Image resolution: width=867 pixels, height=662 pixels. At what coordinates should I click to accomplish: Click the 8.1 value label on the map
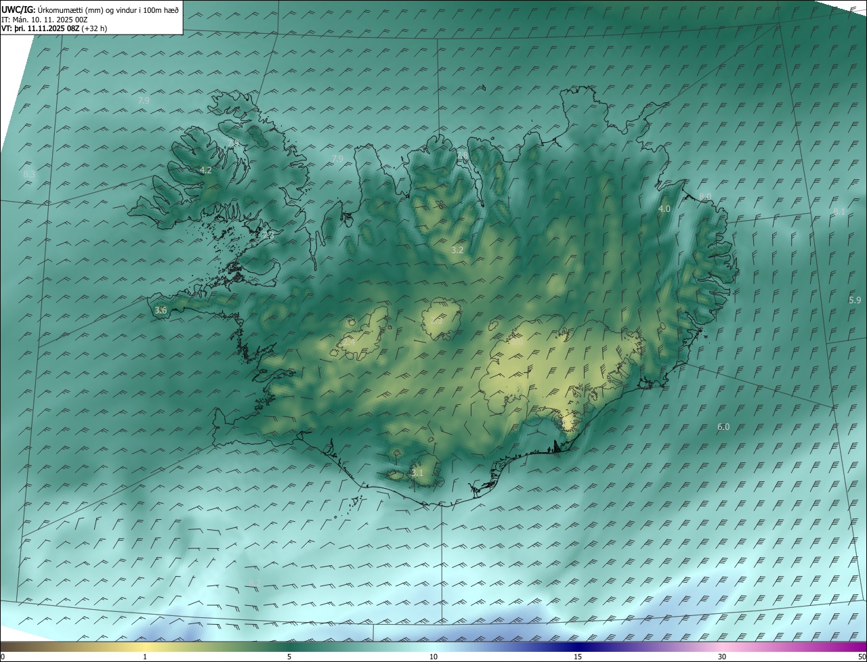coord(839,212)
